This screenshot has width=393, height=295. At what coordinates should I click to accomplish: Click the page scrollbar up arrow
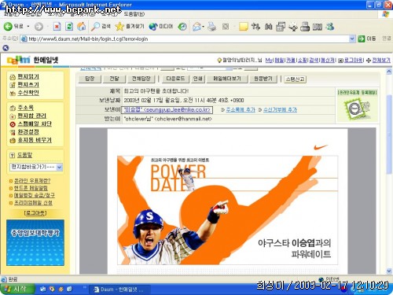(x=389, y=72)
